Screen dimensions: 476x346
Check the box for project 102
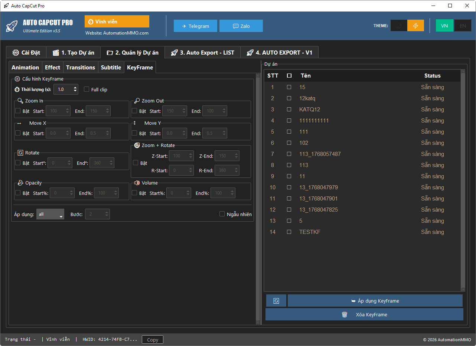289,143
